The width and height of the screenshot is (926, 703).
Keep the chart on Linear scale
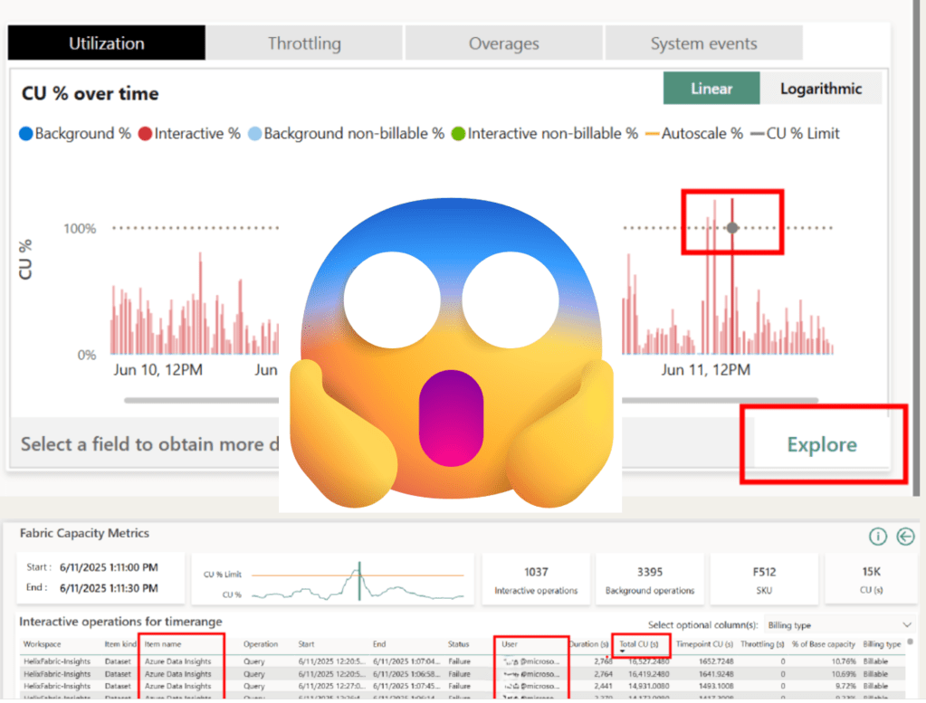(711, 89)
